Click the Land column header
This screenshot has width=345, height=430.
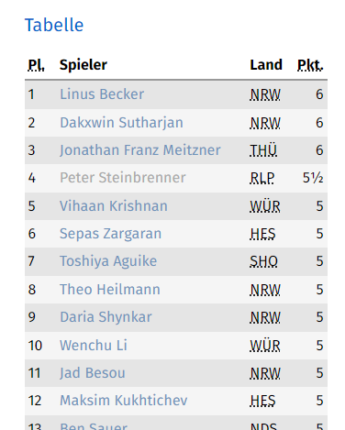pyautogui.click(x=266, y=65)
